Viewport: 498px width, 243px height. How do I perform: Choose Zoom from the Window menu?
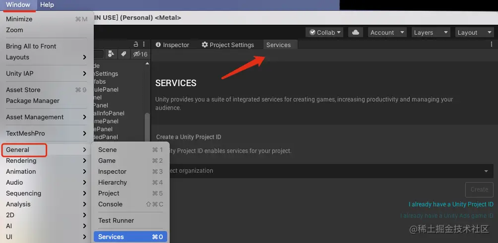coord(47,30)
